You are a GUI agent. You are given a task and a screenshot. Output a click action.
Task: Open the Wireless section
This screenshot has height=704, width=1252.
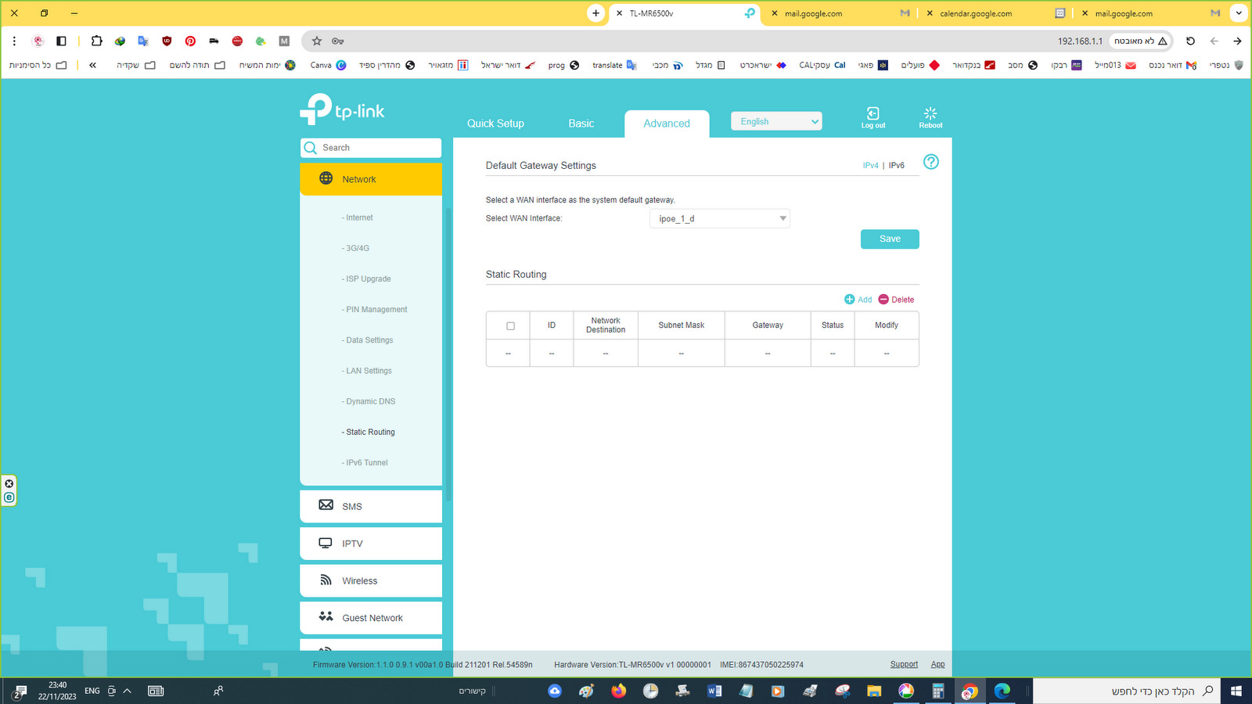pyautogui.click(x=371, y=580)
